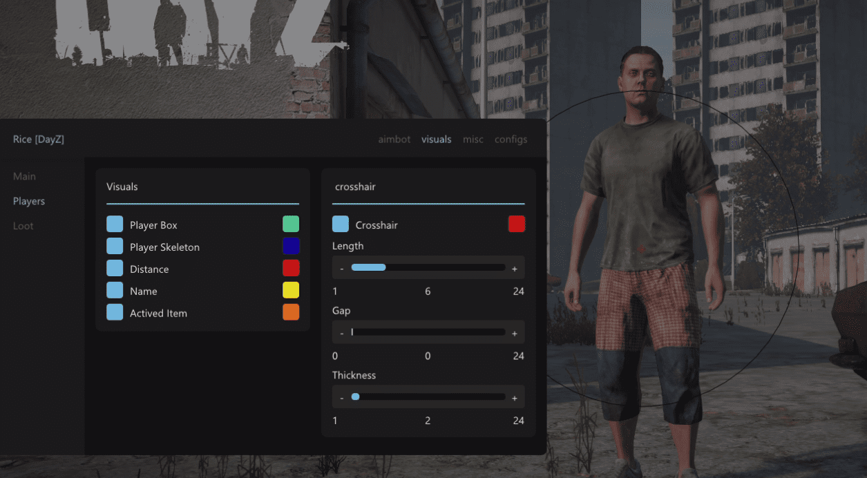Open the blue Player Skeleton color swatch
The height and width of the screenshot is (478, 867).
click(x=291, y=247)
